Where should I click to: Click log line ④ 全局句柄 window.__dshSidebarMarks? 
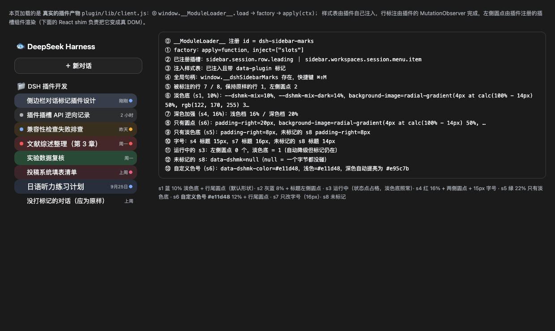(246, 77)
